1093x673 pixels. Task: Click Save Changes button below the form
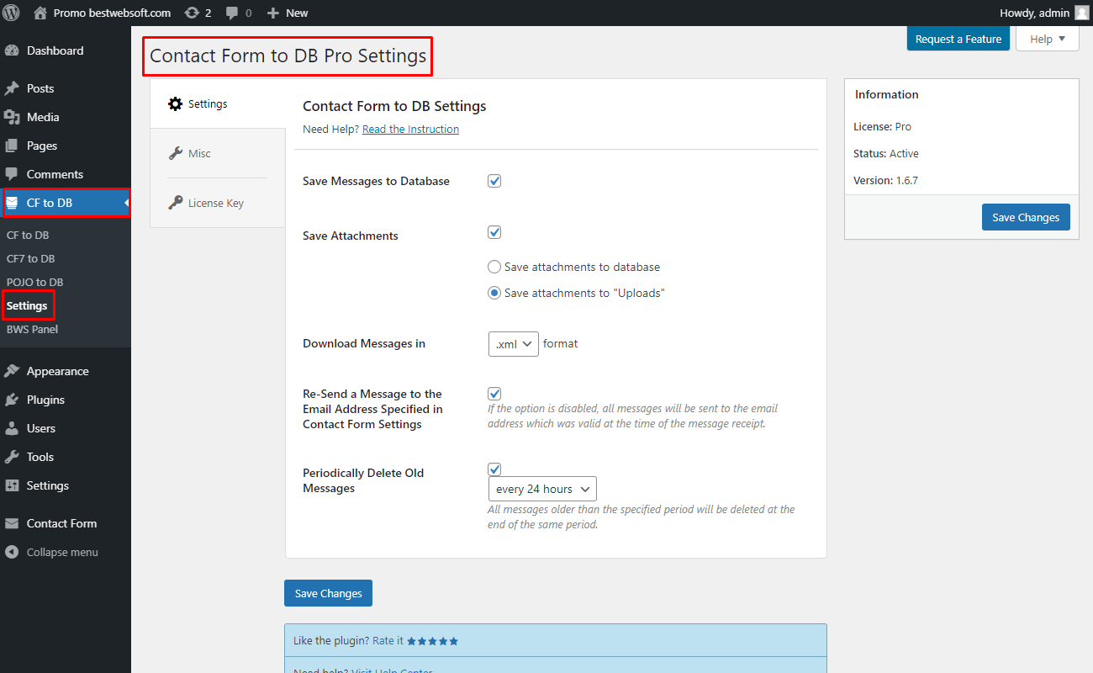(x=328, y=593)
